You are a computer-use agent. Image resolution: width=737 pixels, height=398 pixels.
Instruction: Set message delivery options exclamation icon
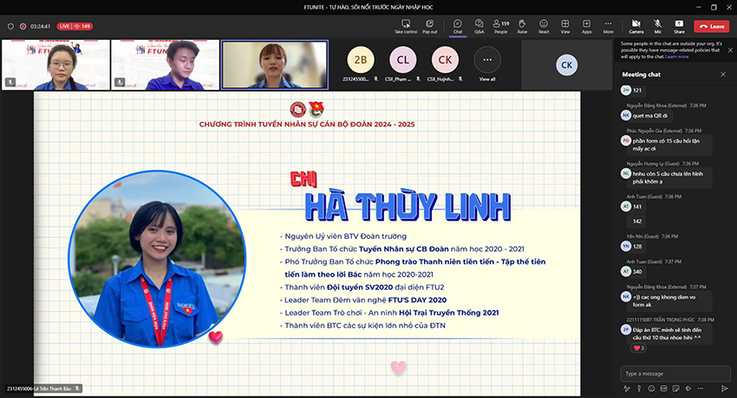[x=639, y=388]
